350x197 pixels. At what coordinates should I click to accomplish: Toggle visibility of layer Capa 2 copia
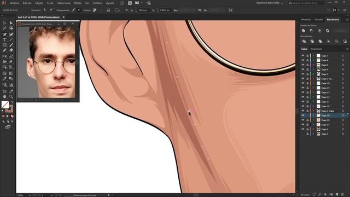(303, 111)
